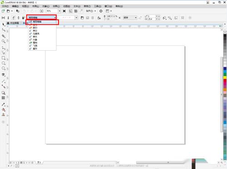This screenshot has width=227, height=169.
Task: Select the Drop Shadow tool
Action: [4, 93]
